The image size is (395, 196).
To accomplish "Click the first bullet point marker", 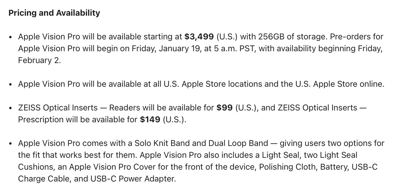I will click(x=11, y=37).
